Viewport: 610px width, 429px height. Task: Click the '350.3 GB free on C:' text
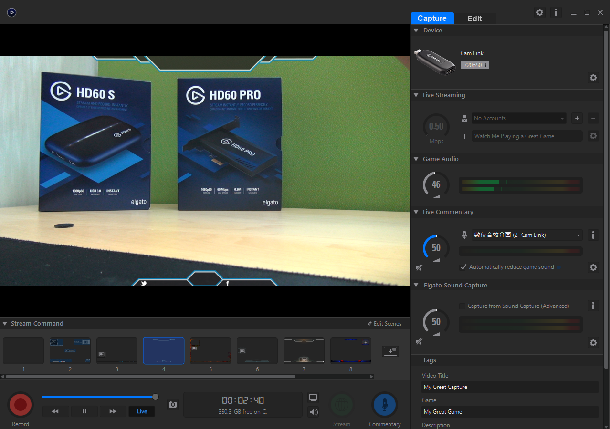coord(243,412)
